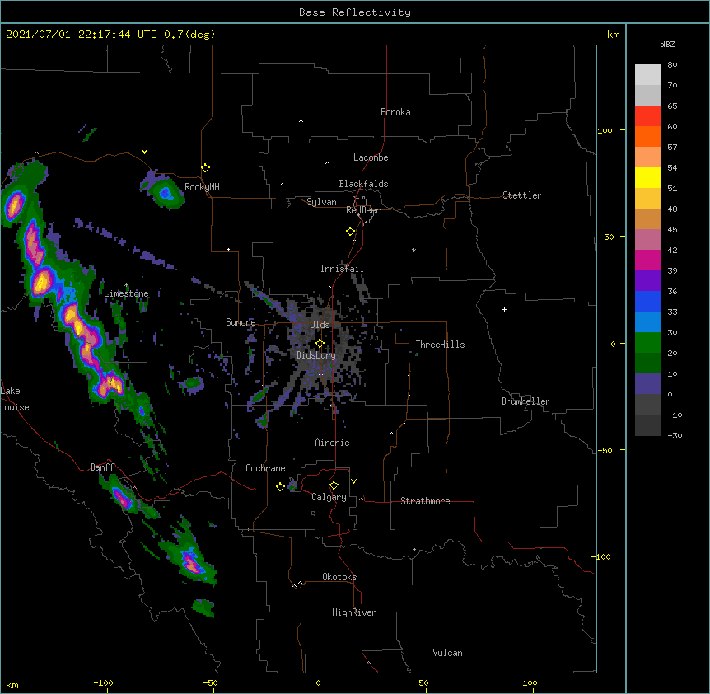Click the 80 value on the dBZ scale
This screenshot has width=710, height=694.
672,65
